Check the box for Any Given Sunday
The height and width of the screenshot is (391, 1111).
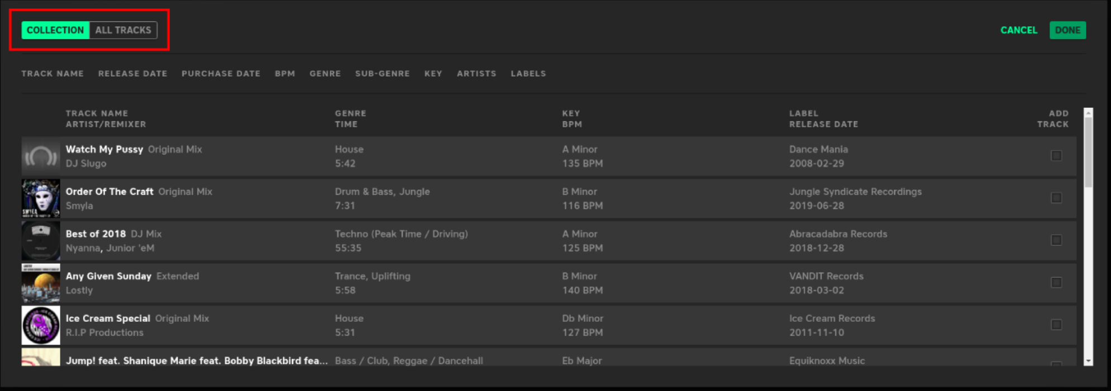pos(1056,283)
